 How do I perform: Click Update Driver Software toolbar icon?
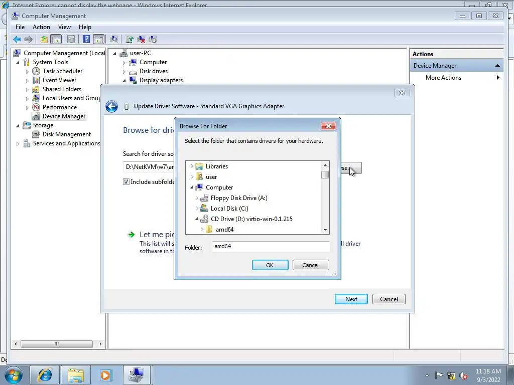point(130,40)
